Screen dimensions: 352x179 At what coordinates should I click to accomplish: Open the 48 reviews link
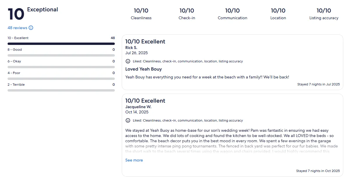(17, 28)
